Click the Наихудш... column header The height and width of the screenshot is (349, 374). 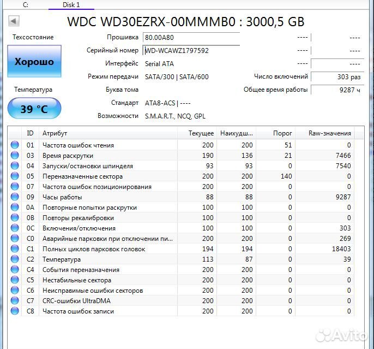coord(236,133)
